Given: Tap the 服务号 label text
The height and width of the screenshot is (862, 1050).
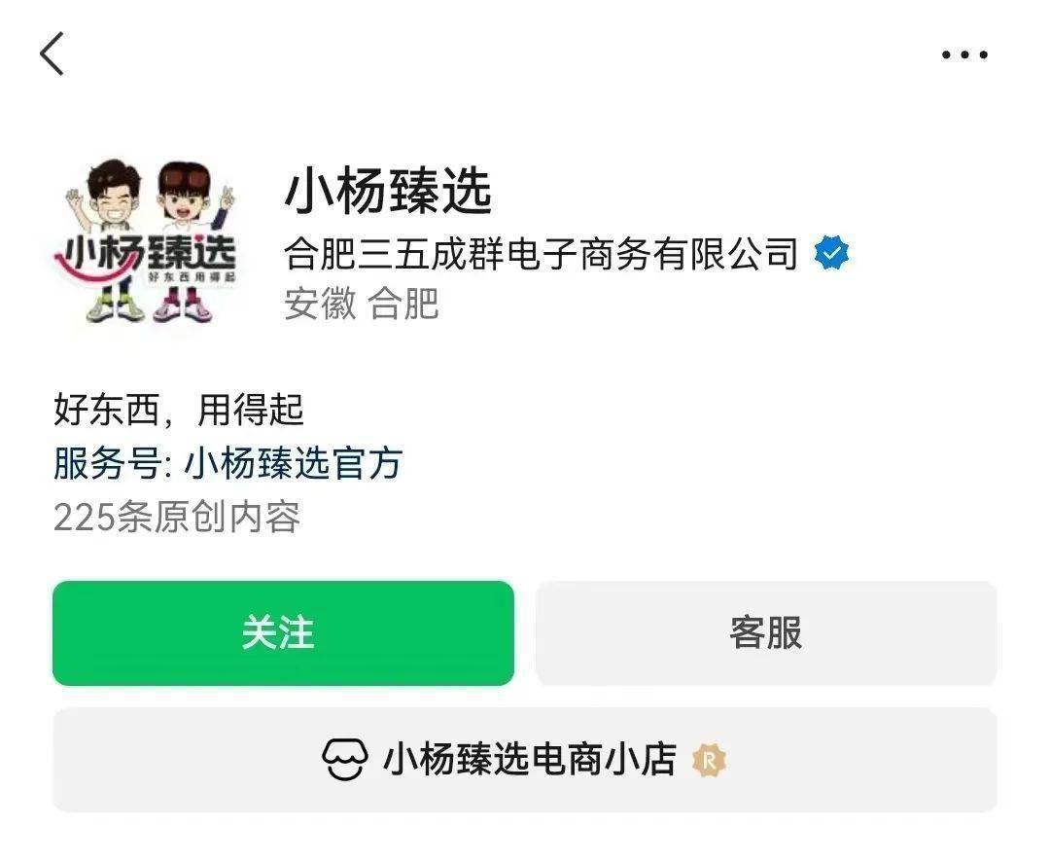Looking at the screenshot, I should 107,463.
